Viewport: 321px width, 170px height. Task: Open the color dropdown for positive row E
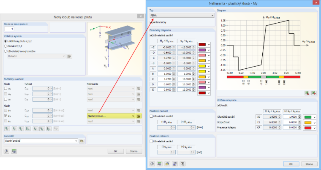click(x=208, y=93)
